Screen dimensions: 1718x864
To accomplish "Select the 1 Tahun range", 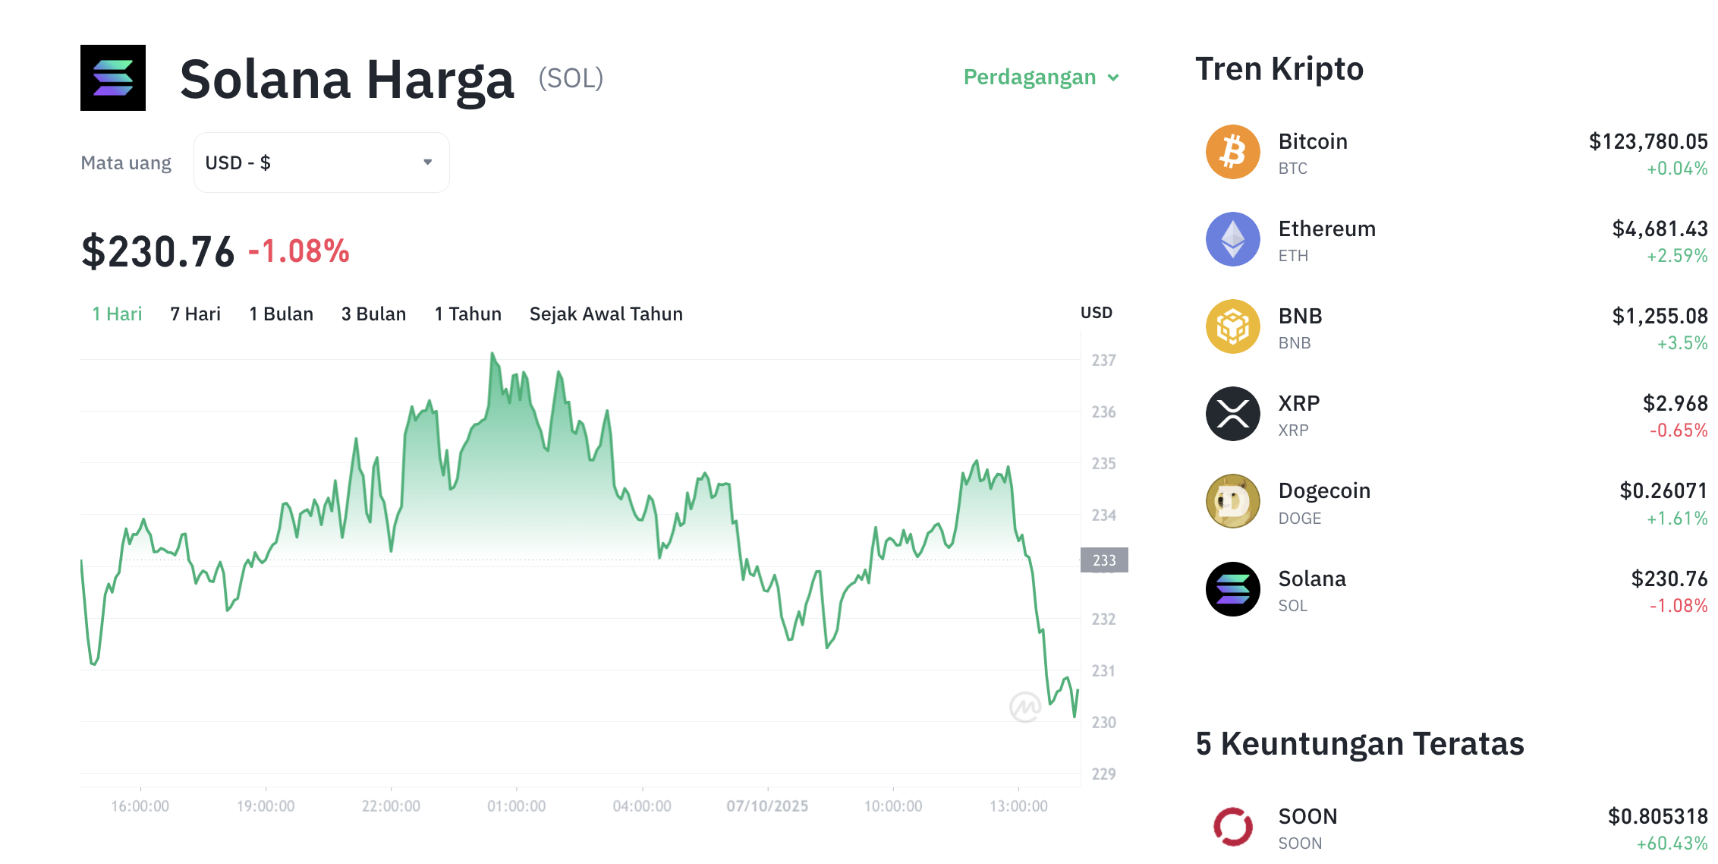I will tap(467, 314).
